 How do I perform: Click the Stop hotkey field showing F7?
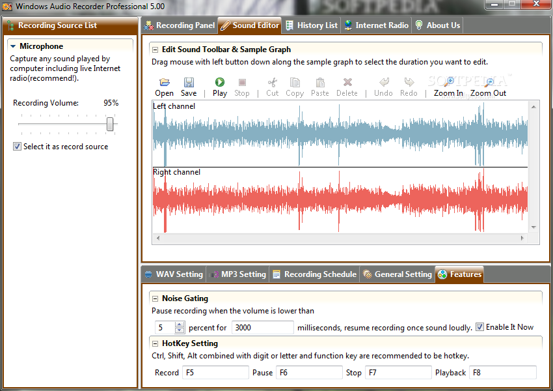398,373
